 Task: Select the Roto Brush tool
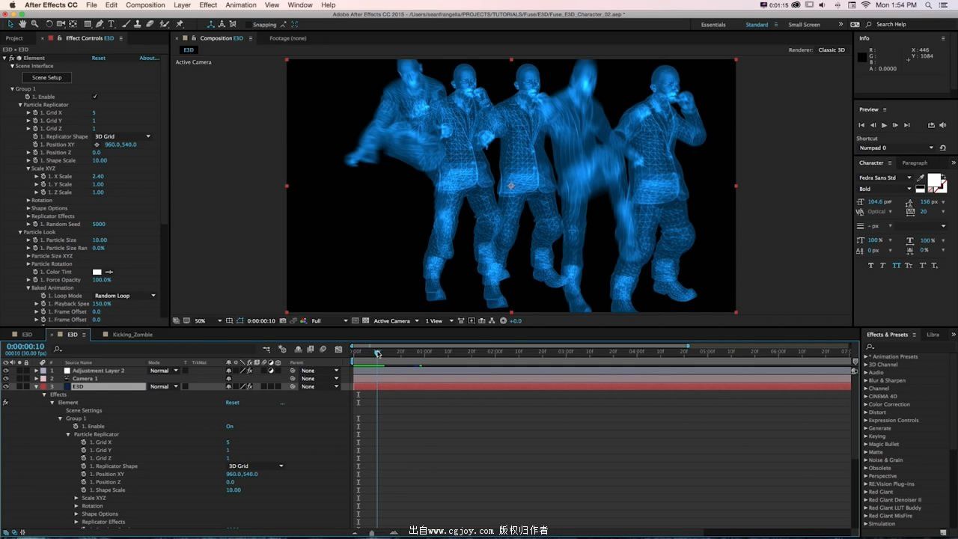point(164,24)
